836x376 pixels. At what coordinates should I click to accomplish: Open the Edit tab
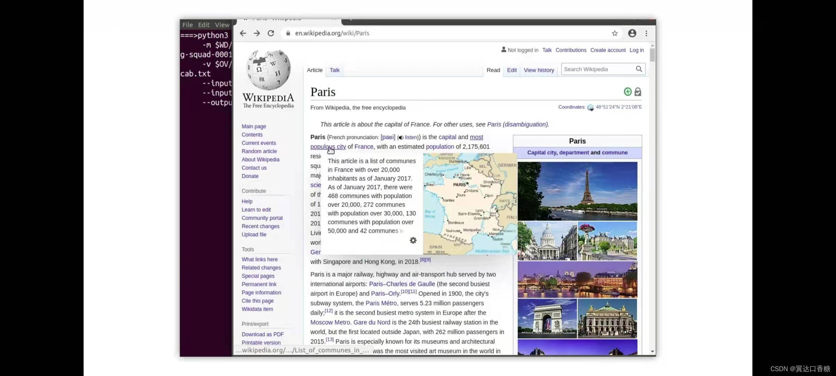[512, 70]
